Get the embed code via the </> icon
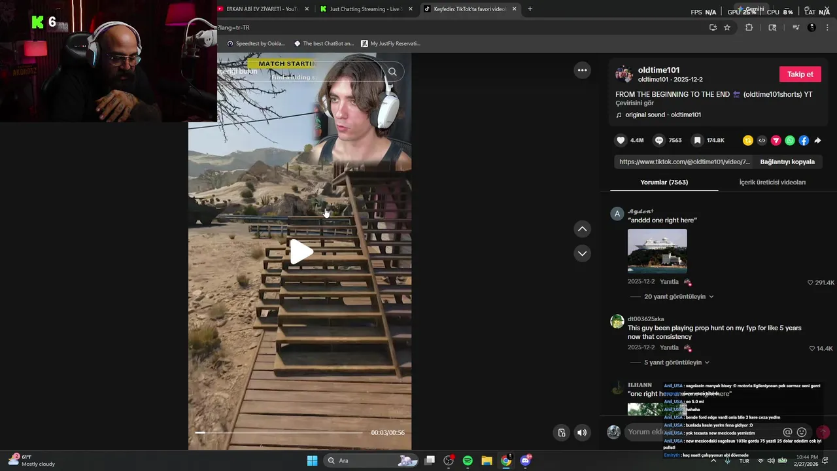 (x=762, y=141)
